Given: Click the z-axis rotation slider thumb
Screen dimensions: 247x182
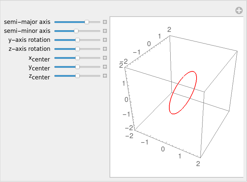Looking at the screenshot, I should click(x=77, y=49).
